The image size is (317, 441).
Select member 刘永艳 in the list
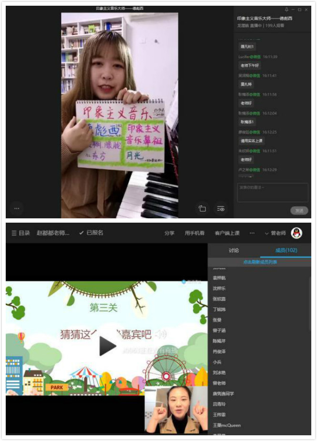219,373
